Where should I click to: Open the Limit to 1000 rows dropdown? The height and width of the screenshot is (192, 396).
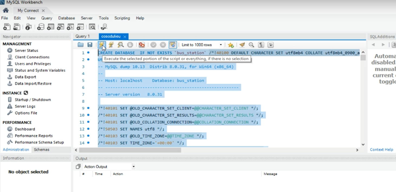pyautogui.click(x=202, y=45)
